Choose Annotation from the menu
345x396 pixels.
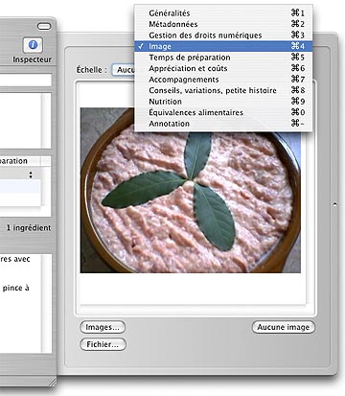point(223,124)
